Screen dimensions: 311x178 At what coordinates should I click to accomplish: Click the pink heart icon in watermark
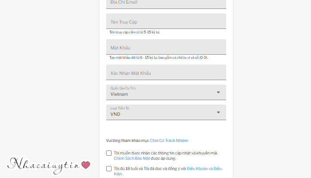pyautogui.click(x=86, y=165)
